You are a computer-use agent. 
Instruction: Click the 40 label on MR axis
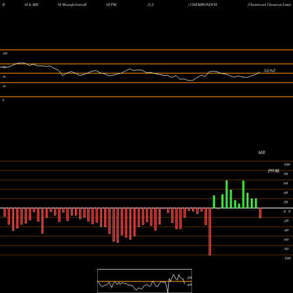(x=286, y=193)
